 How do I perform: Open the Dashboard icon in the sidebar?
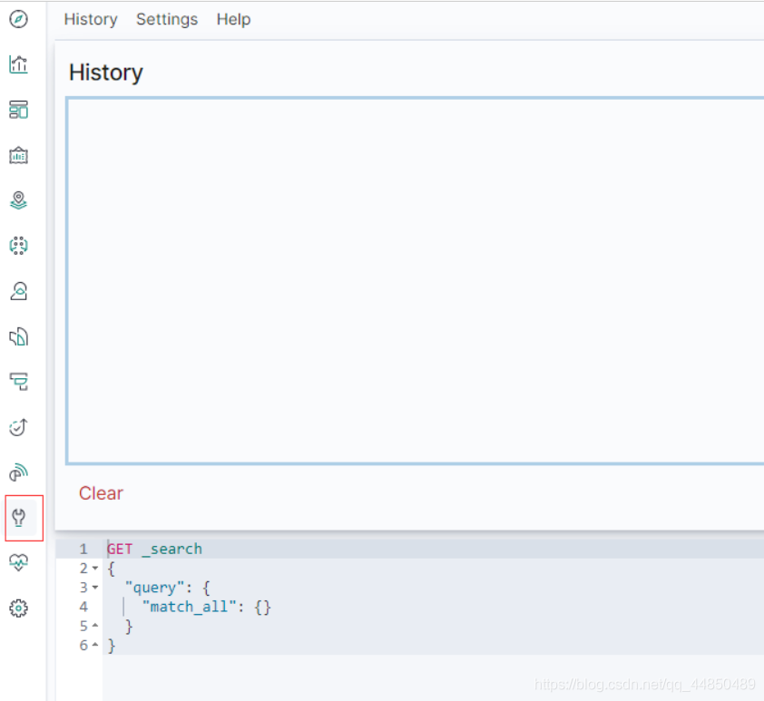(x=18, y=110)
